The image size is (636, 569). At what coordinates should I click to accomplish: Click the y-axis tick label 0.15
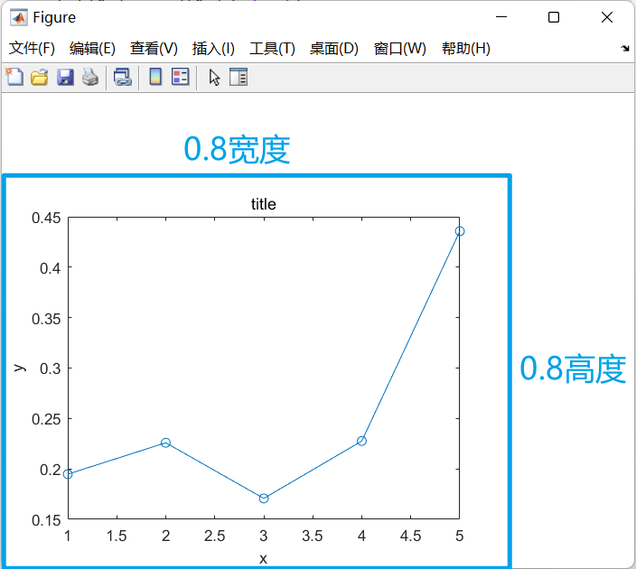[46, 520]
